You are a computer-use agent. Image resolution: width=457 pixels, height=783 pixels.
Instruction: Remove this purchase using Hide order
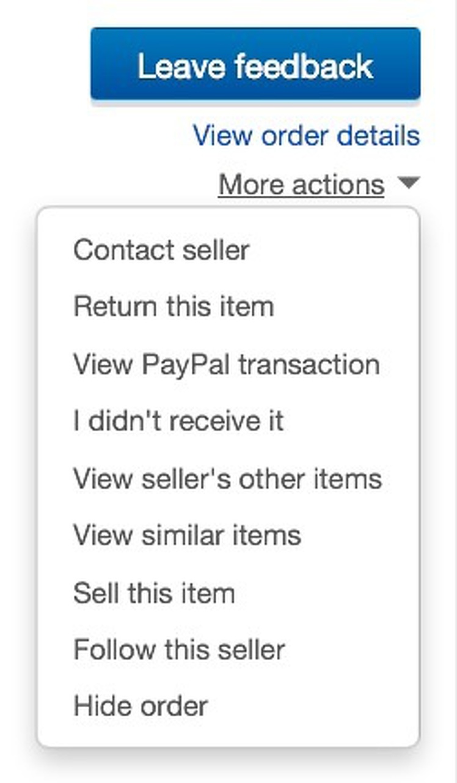pyautogui.click(x=141, y=706)
